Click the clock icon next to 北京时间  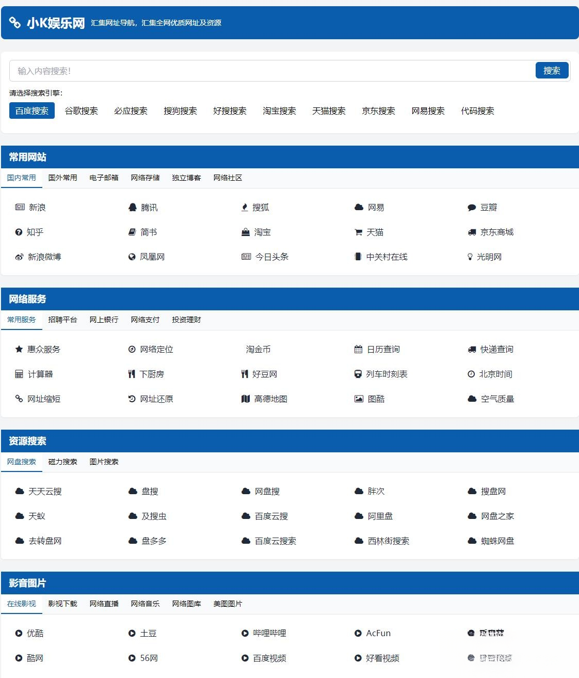click(x=471, y=374)
